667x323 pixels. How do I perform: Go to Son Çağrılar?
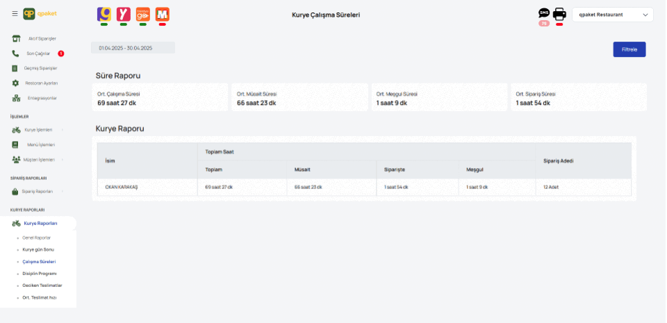[38, 53]
